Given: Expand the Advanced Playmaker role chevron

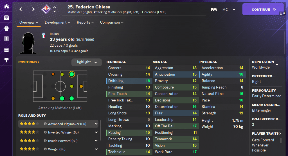Looking at the screenshot, I should tap(96, 124).
